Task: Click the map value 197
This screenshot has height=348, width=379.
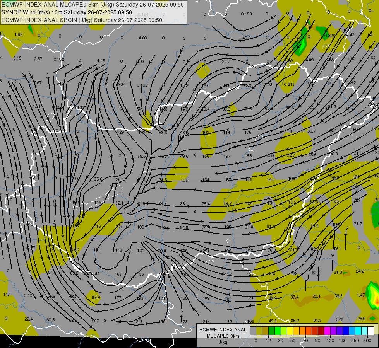Action: [x=227, y=156]
